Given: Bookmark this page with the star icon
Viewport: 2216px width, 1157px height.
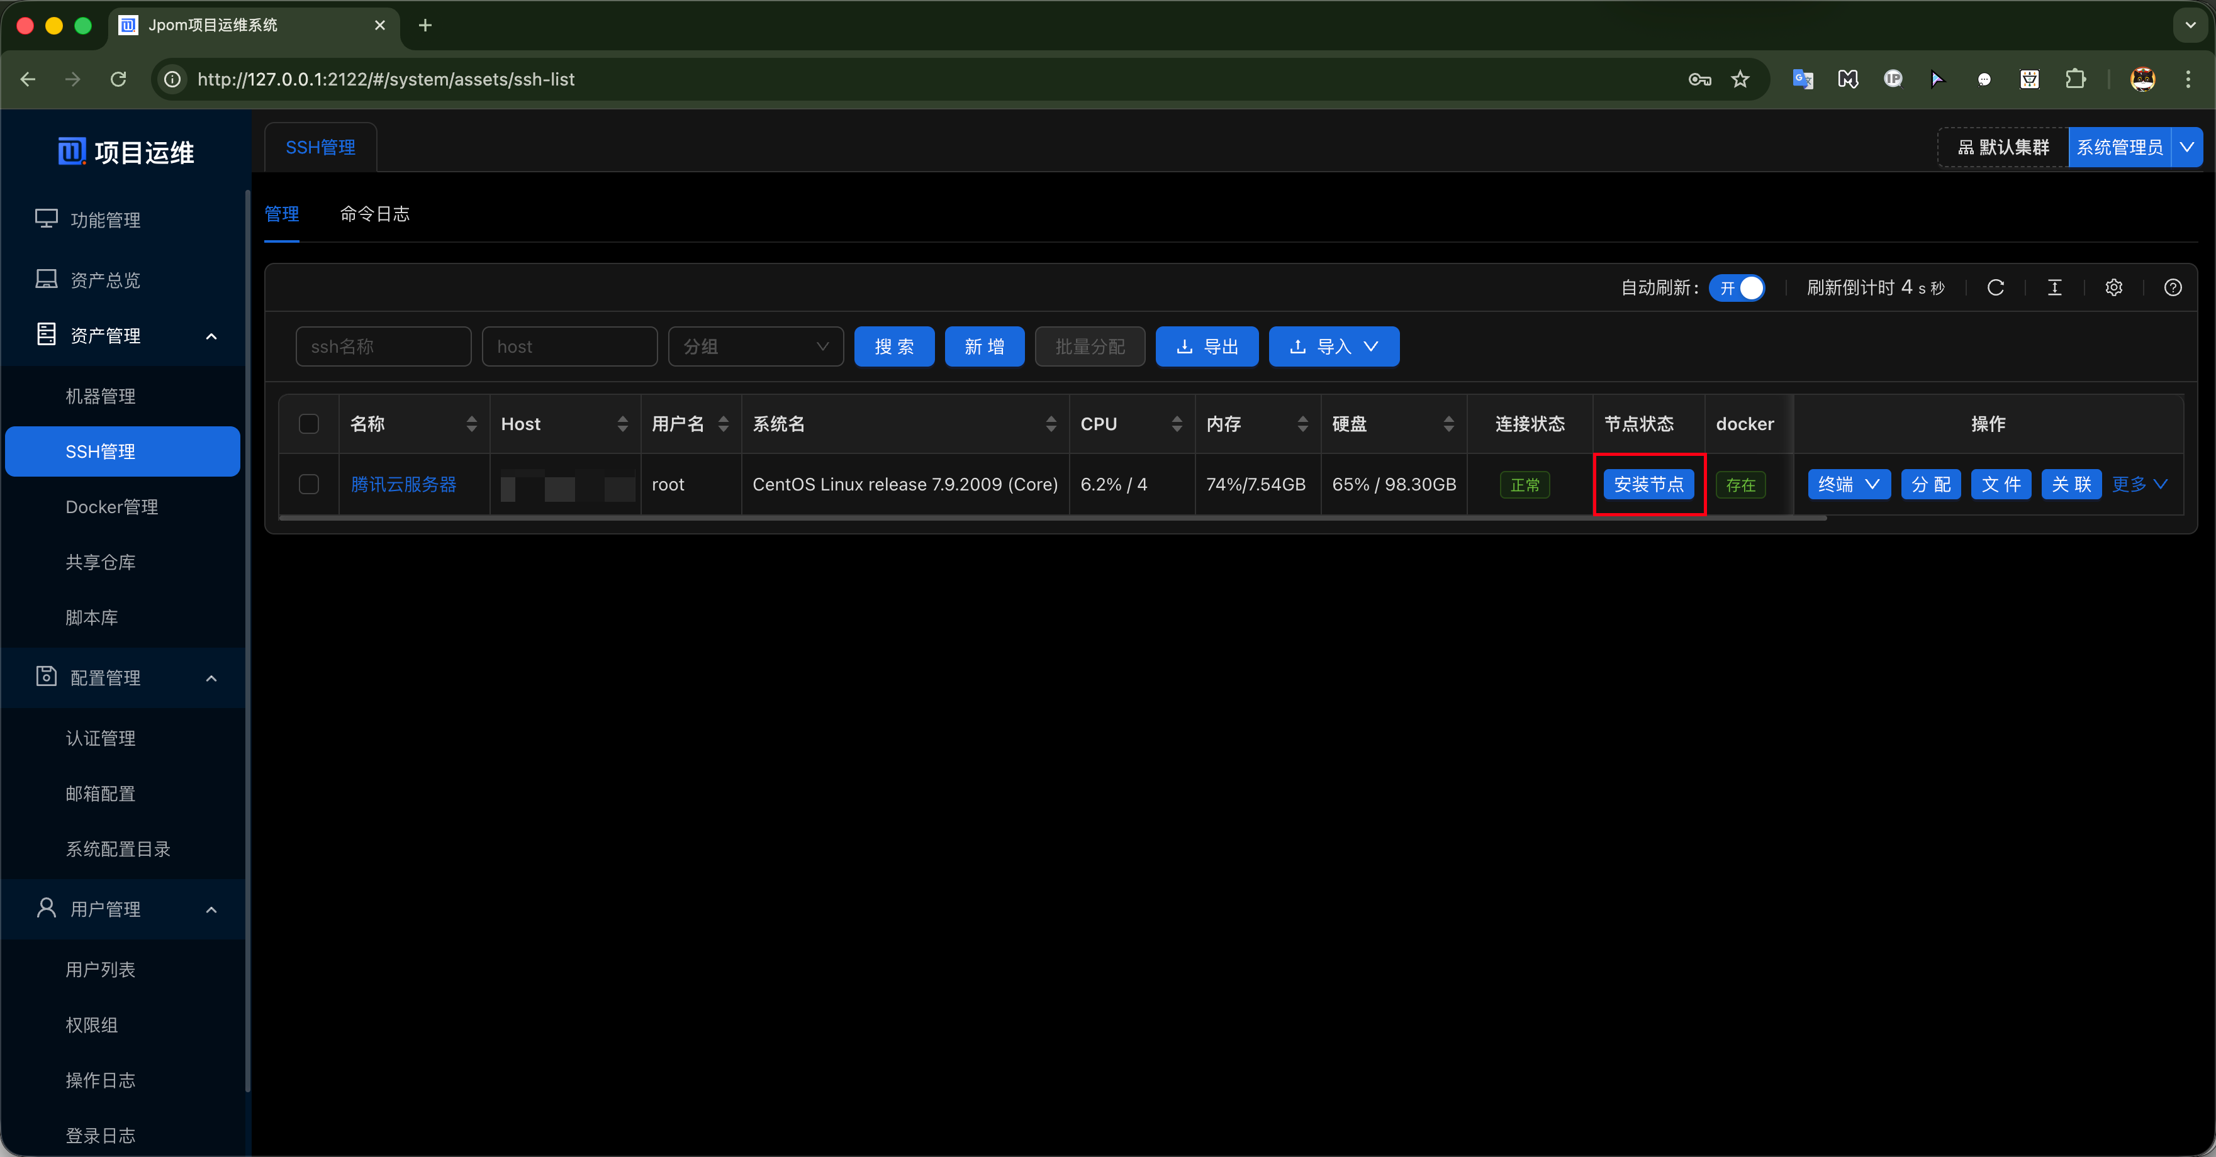Looking at the screenshot, I should [x=1740, y=79].
